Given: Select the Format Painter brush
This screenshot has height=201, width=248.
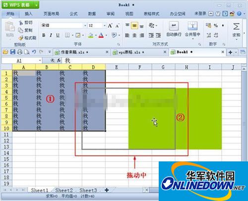Looking at the screenshot, I should [21, 38].
